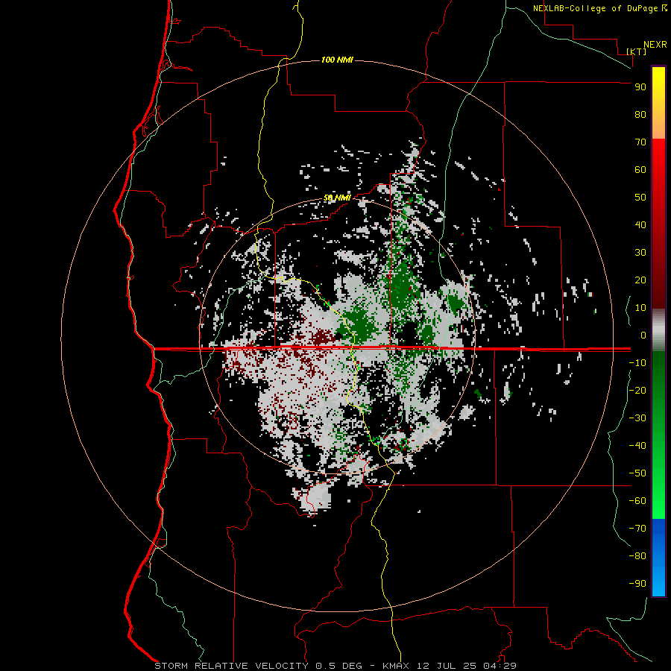Click the -30 value on velocity scale
Screen dimensions: 671x671
(637, 418)
